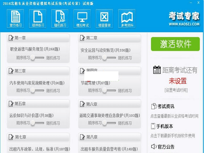Select 顺序练习 label in 第二章 card

click(95, 58)
